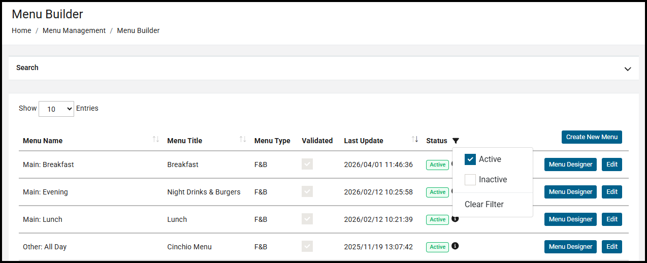The width and height of the screenshot is (647, 263).
Task: Expand the Search panel chevron
Action: click(628, 69)
